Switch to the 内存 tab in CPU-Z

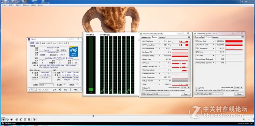point(49,43)
